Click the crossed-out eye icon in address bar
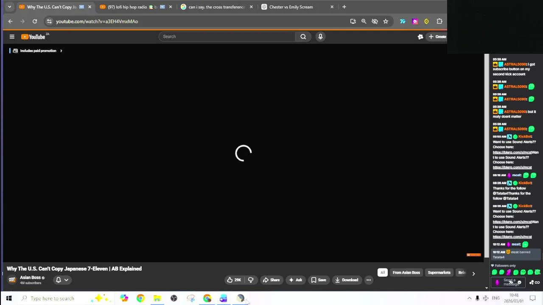 tap(375, 21)
